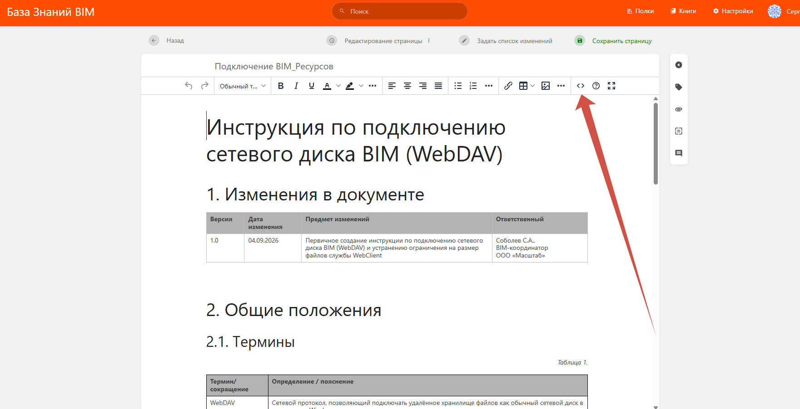Image resolution: width=800 pixels, height=409 pixels.
Task: Open text color dropdown arrow
Action: point(338,86)
